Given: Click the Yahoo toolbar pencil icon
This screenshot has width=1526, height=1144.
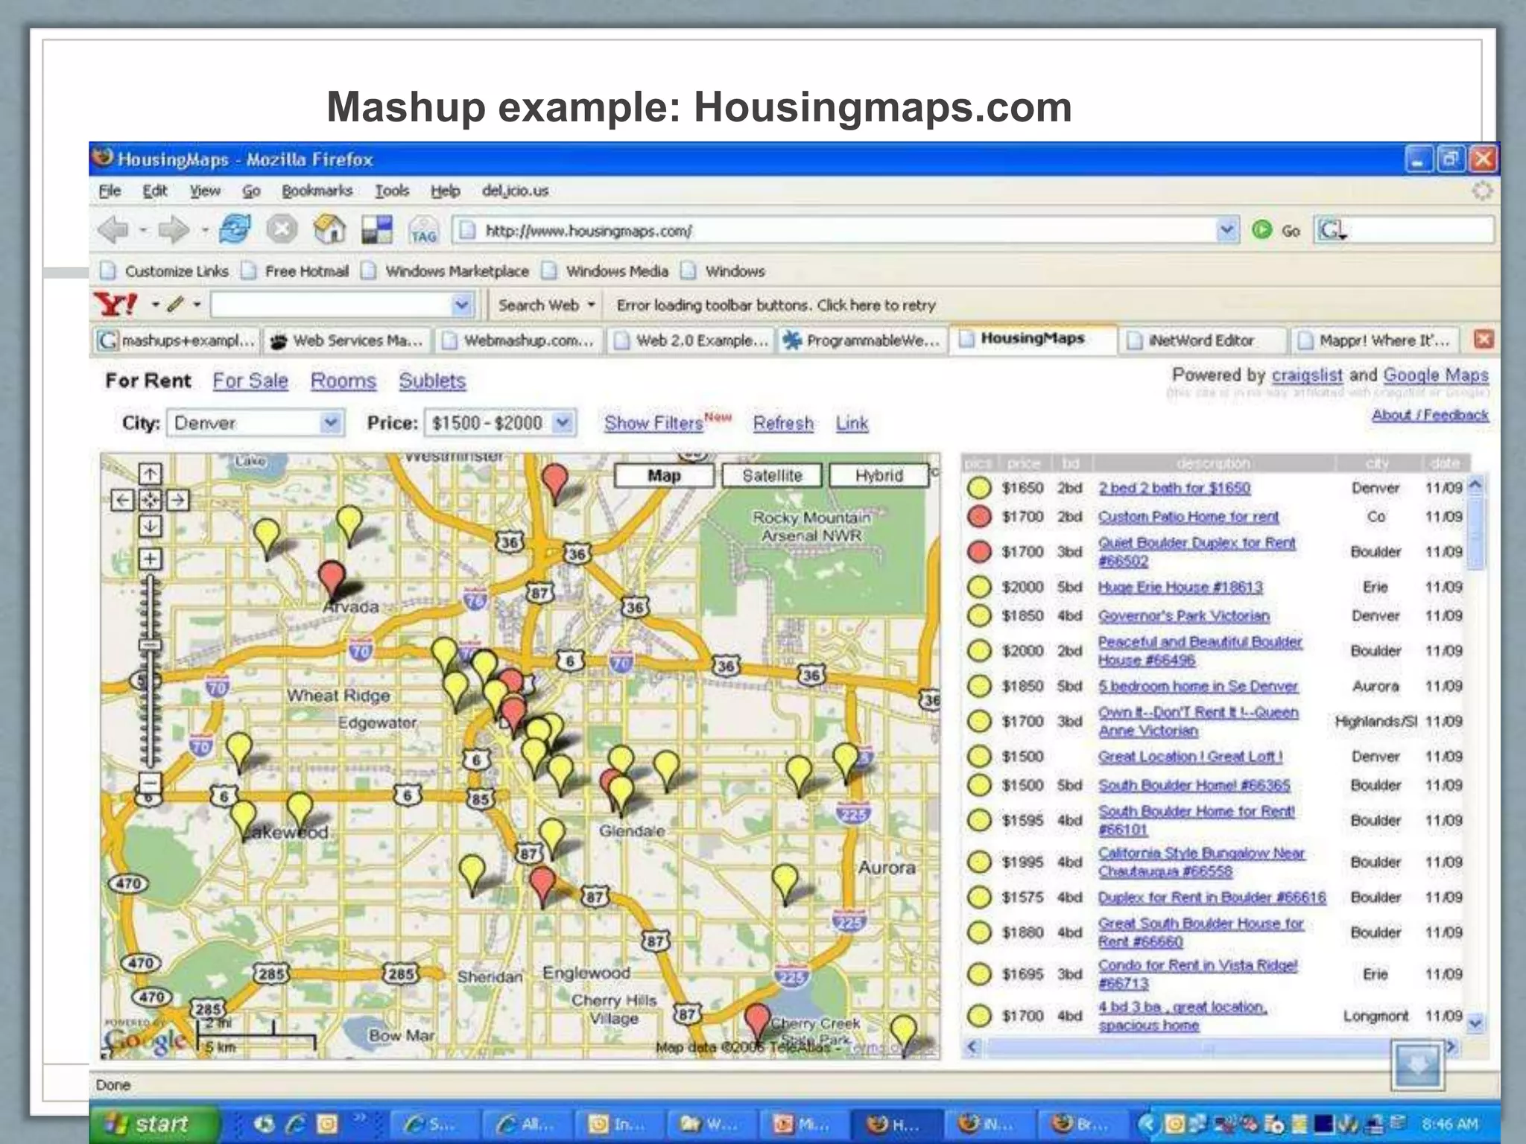Looking at the screenshot, I should [175, 304].
